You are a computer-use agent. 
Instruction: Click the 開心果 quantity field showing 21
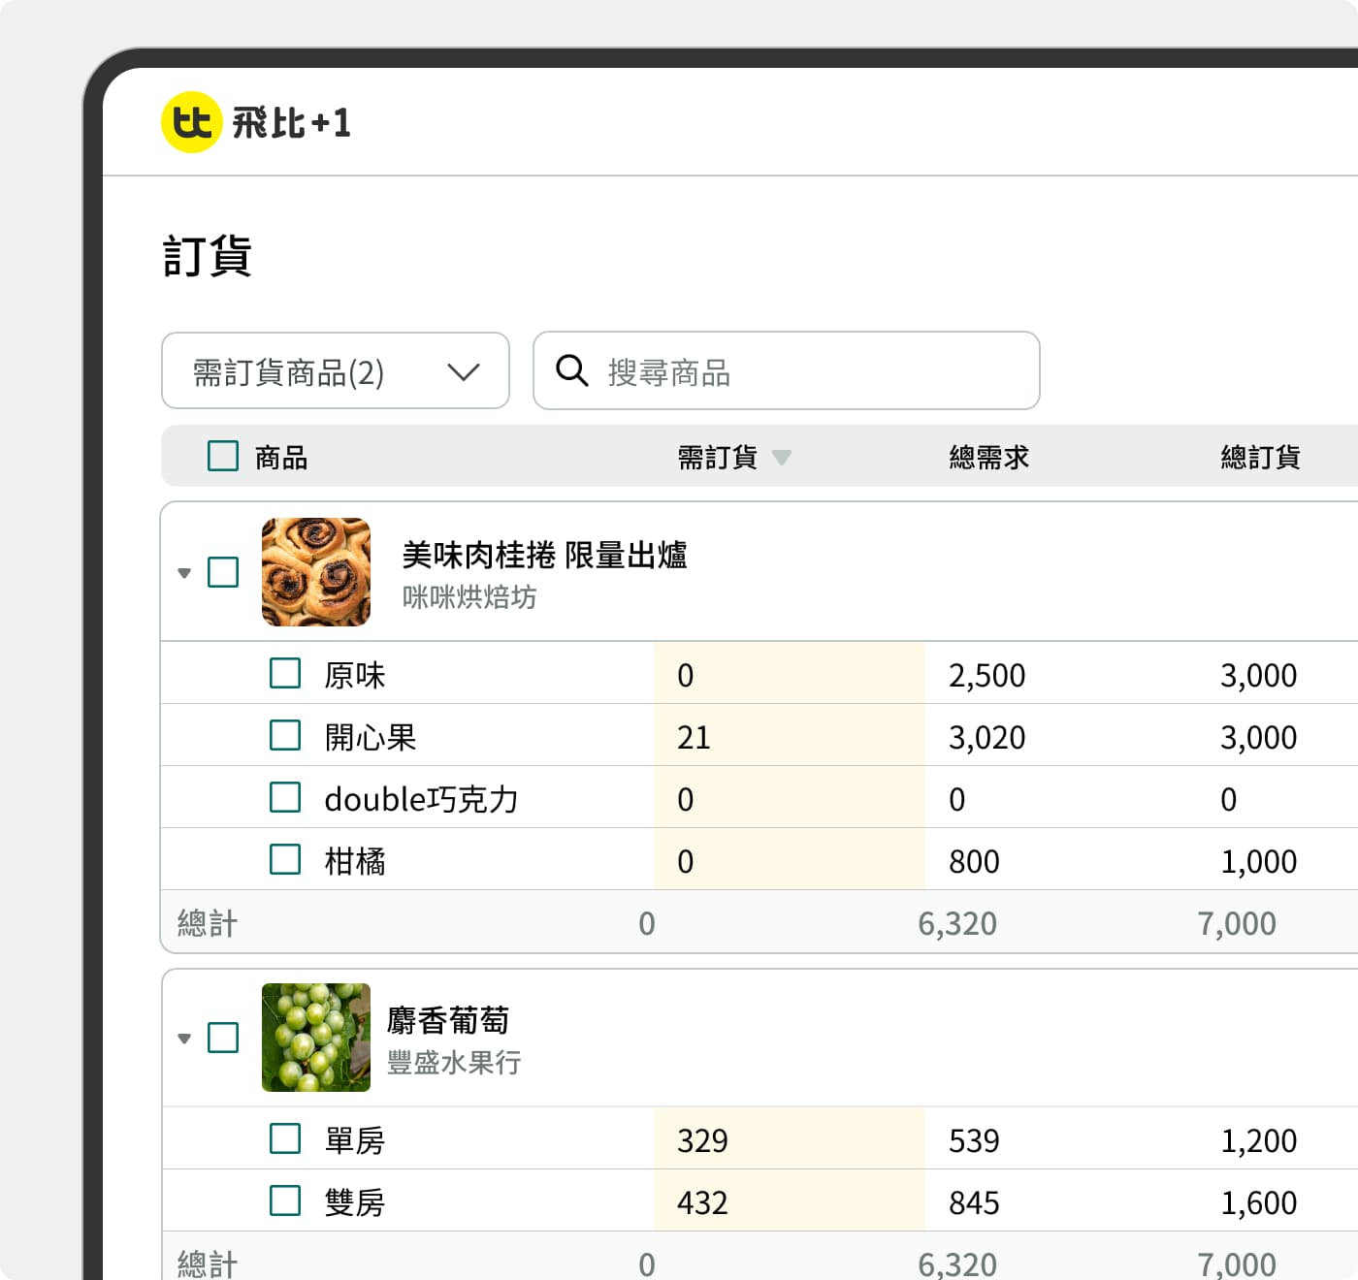(788, 735)
